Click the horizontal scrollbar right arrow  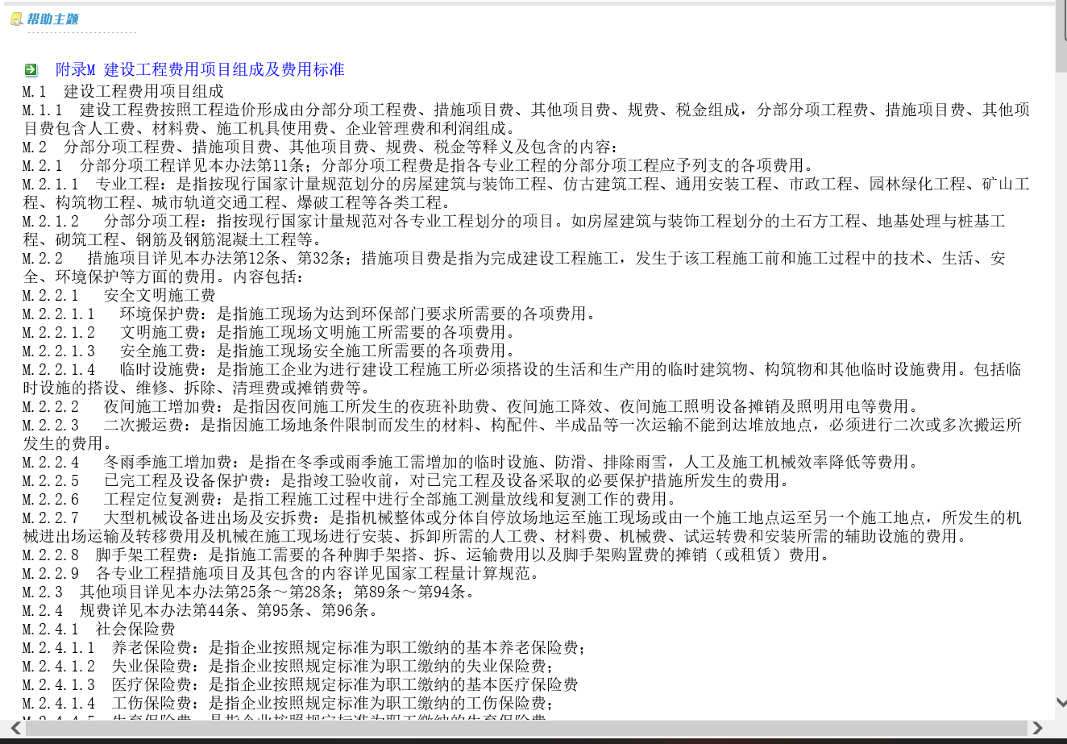pos(1037,729)
